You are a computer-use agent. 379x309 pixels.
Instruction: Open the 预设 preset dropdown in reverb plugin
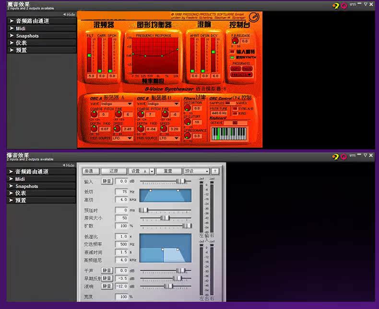coord(197,171)
